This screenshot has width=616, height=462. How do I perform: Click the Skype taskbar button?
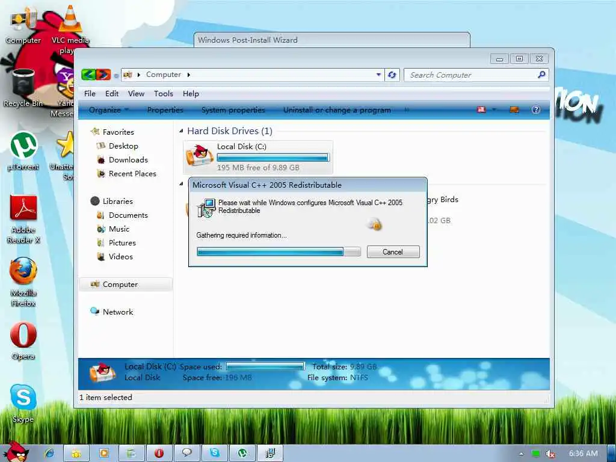215,453
